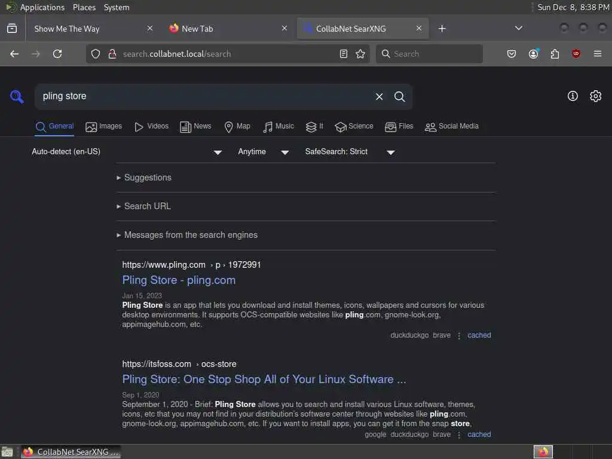Open options dots for itsfoss.com result
Image resolution: width=612 pixels, height=459 pixels.
click(x=459, y=435)
